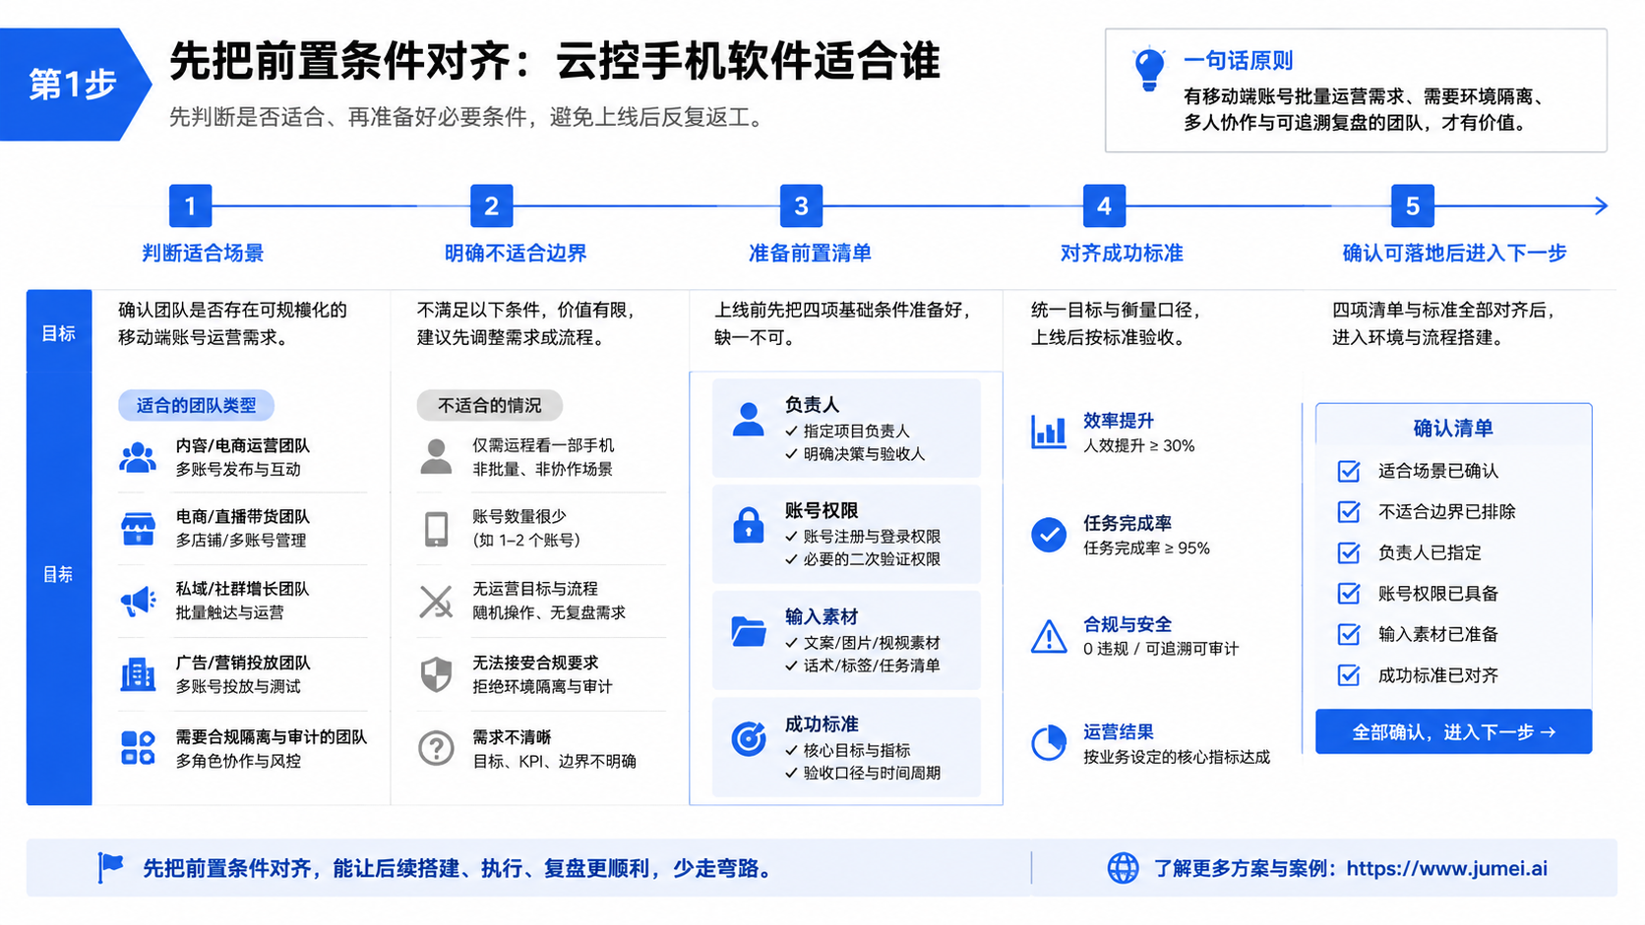Click the crossed tools icon beside 无运营目标与流程
Screen dimensions: 1645x925
tap(436, 601)
